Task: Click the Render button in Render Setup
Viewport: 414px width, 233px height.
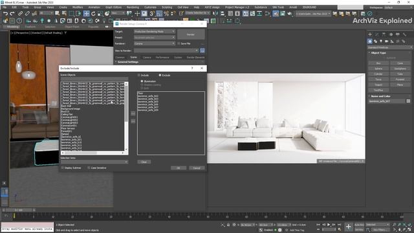Action: 191,34
